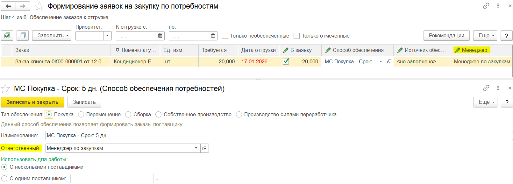The height and width of the screenshot is (184, 513).
Task: Click the forward navigation arrow
Action: tap(23, 6)
